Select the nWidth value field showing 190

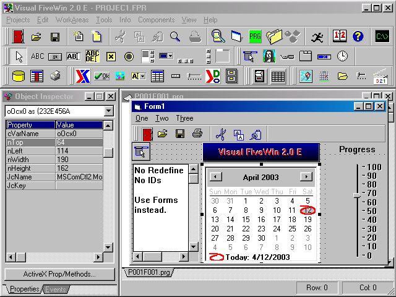pyautogui.click(x=77, y=159)
